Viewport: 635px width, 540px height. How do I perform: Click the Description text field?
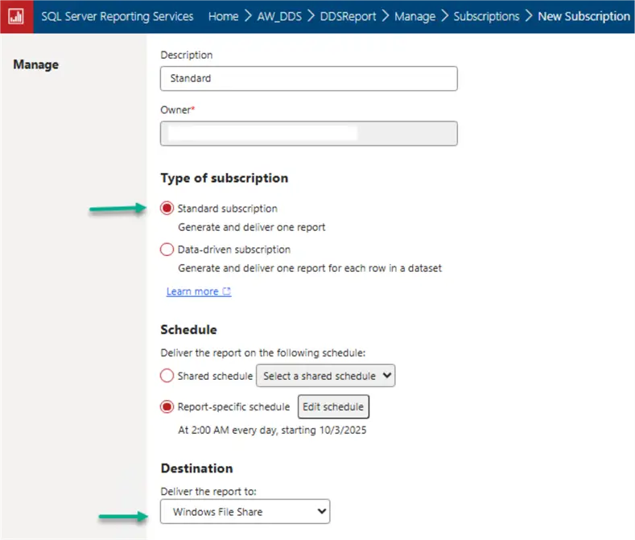(x=308, y=79)
